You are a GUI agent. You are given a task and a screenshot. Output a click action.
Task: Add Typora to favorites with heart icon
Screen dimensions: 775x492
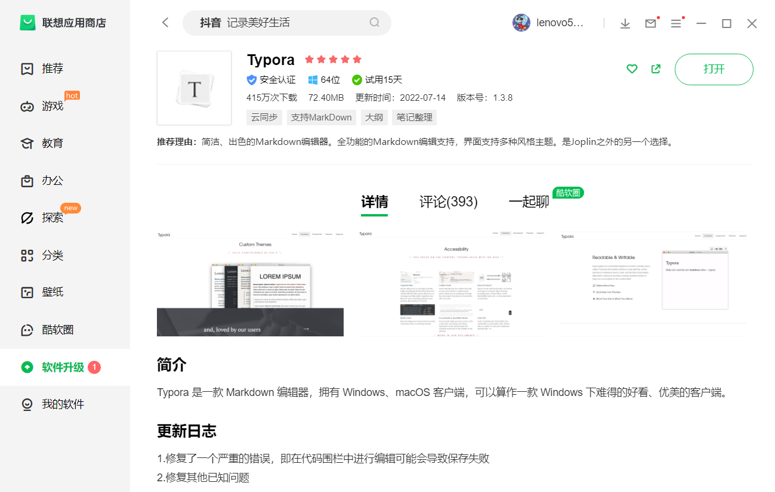pos(632,69)
